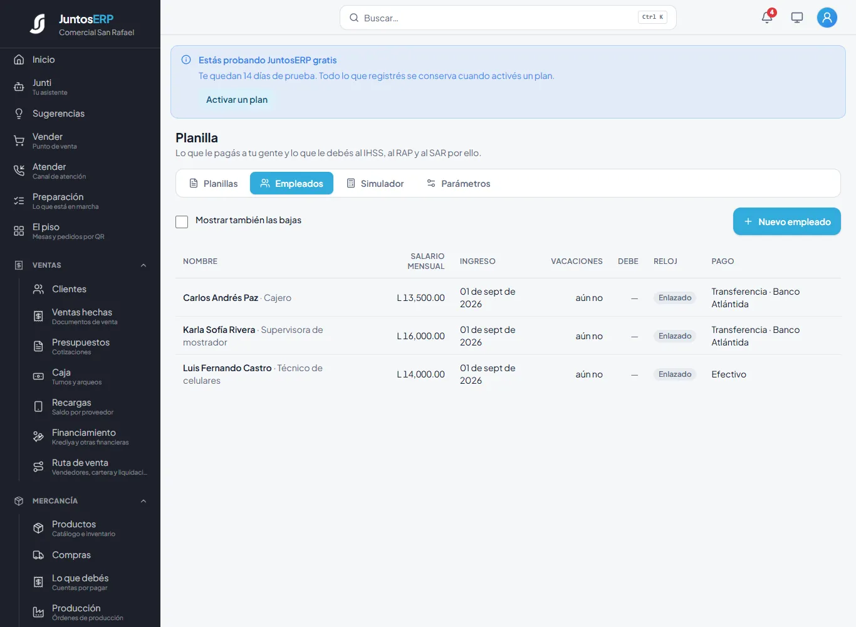Screen dimensions: 856x627
Task: Click the monitor display icon in header
Action: [797, 18]
